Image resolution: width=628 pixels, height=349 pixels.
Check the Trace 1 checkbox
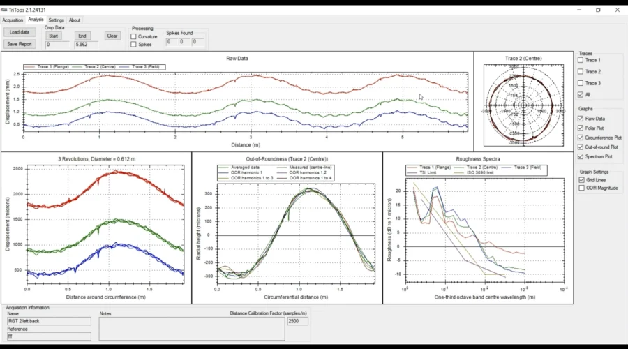coord(581,61)
